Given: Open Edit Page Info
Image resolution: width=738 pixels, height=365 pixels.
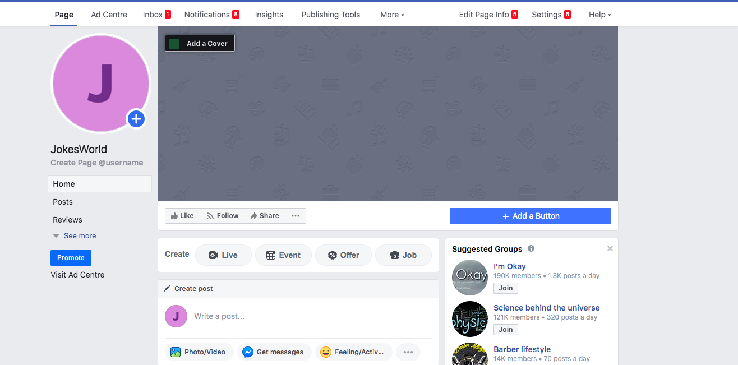Looking at the screenshot, I should (484, 15).
